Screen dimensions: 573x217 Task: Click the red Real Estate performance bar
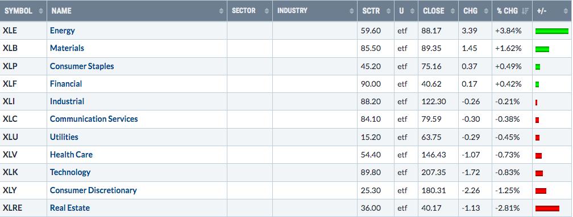547,209
